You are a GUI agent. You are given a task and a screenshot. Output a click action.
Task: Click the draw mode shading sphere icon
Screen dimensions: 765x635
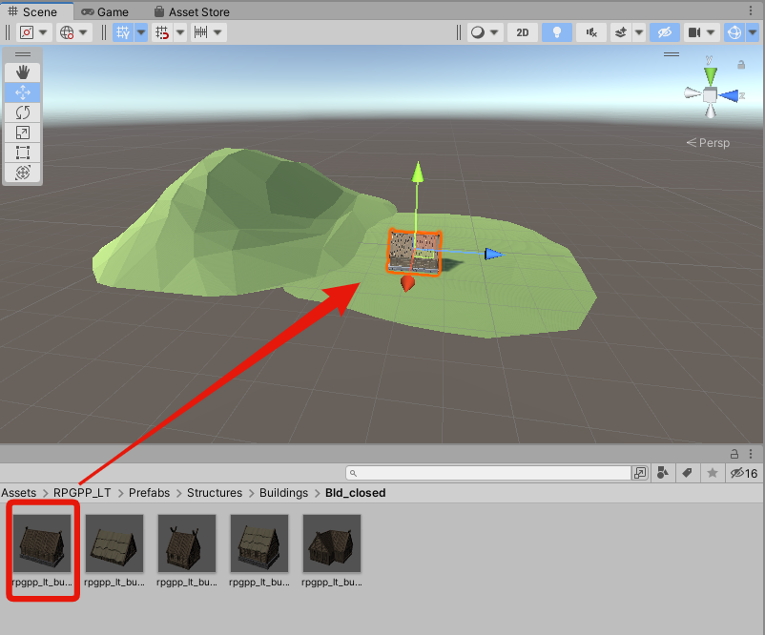tap(478, 32)
